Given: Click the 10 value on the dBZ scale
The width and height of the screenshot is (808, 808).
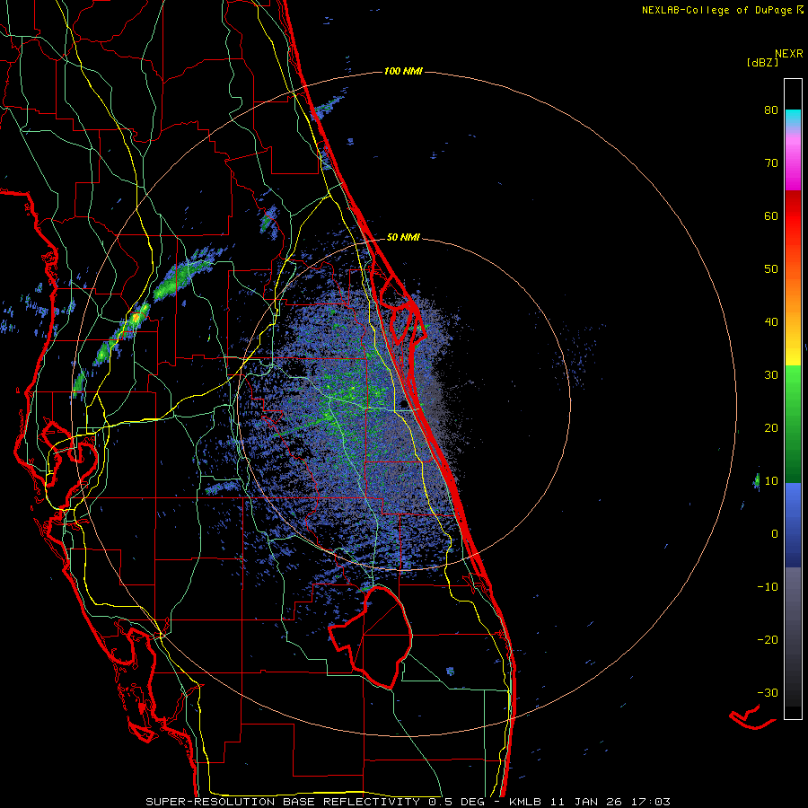Looking at the screenshot, I should pyautogui.click(x=771, y=481).
